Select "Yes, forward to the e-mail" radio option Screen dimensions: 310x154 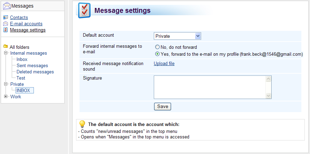(x=157, y=54)
